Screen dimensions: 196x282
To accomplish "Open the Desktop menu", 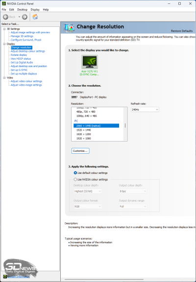I will [23, 10].
